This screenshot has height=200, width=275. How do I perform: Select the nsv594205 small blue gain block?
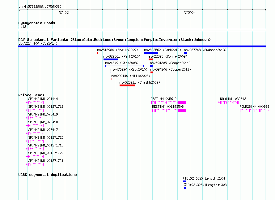point(151,66)
